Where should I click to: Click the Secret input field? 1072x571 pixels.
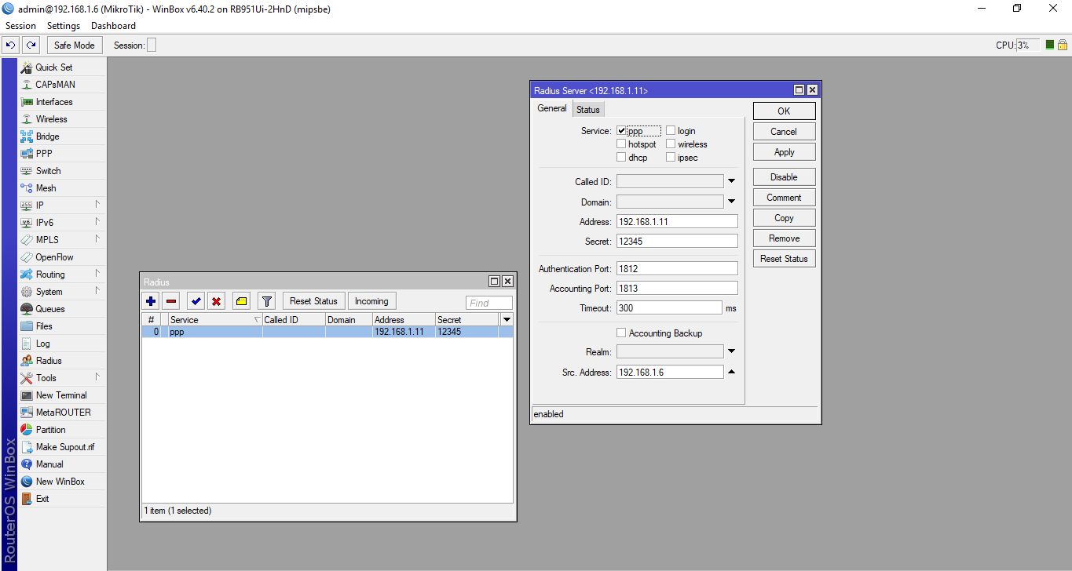coord(677,242)
